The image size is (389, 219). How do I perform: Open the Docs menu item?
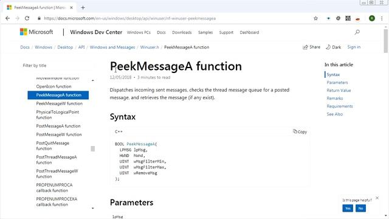161,32
